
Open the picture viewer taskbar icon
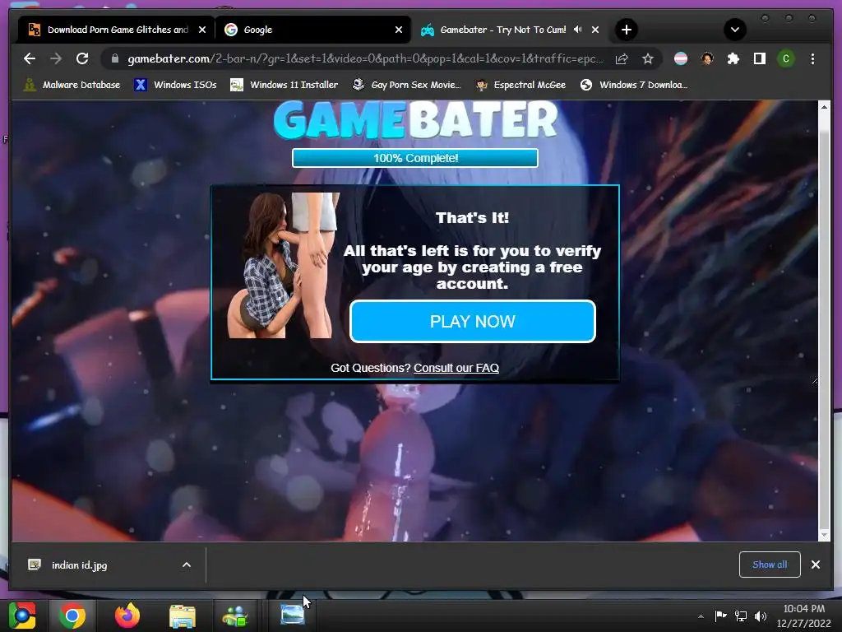click(x=293, y=616)
